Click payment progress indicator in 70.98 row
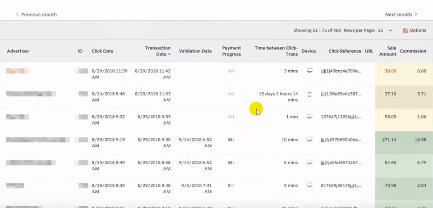433x208 pixels. 231,185
